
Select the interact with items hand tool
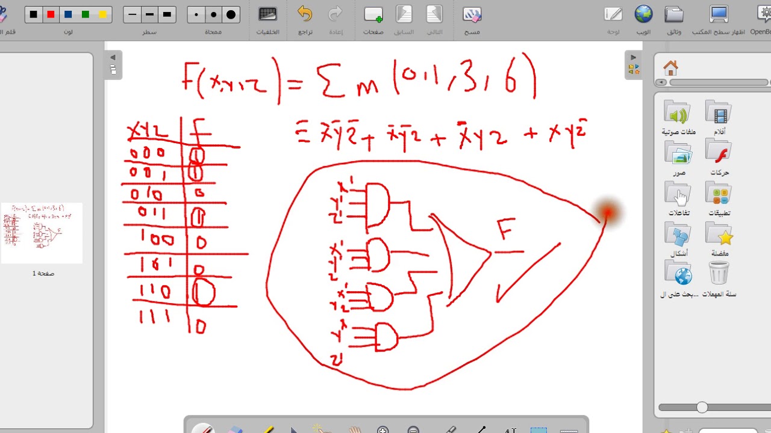tap(323, 429)
